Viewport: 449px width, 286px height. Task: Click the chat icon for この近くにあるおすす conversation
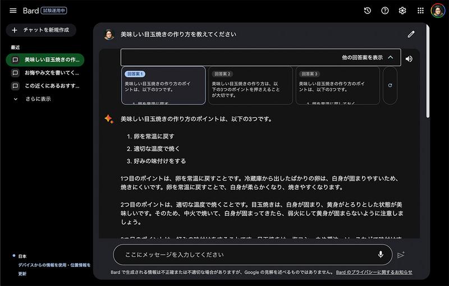click(x=15, y=85)
